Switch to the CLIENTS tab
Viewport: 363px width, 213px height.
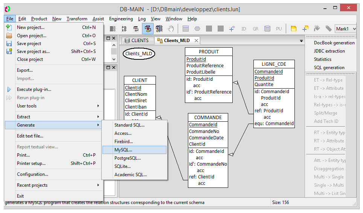(x=137, y=41)
